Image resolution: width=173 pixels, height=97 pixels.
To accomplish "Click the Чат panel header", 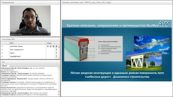I will [30, 62].
